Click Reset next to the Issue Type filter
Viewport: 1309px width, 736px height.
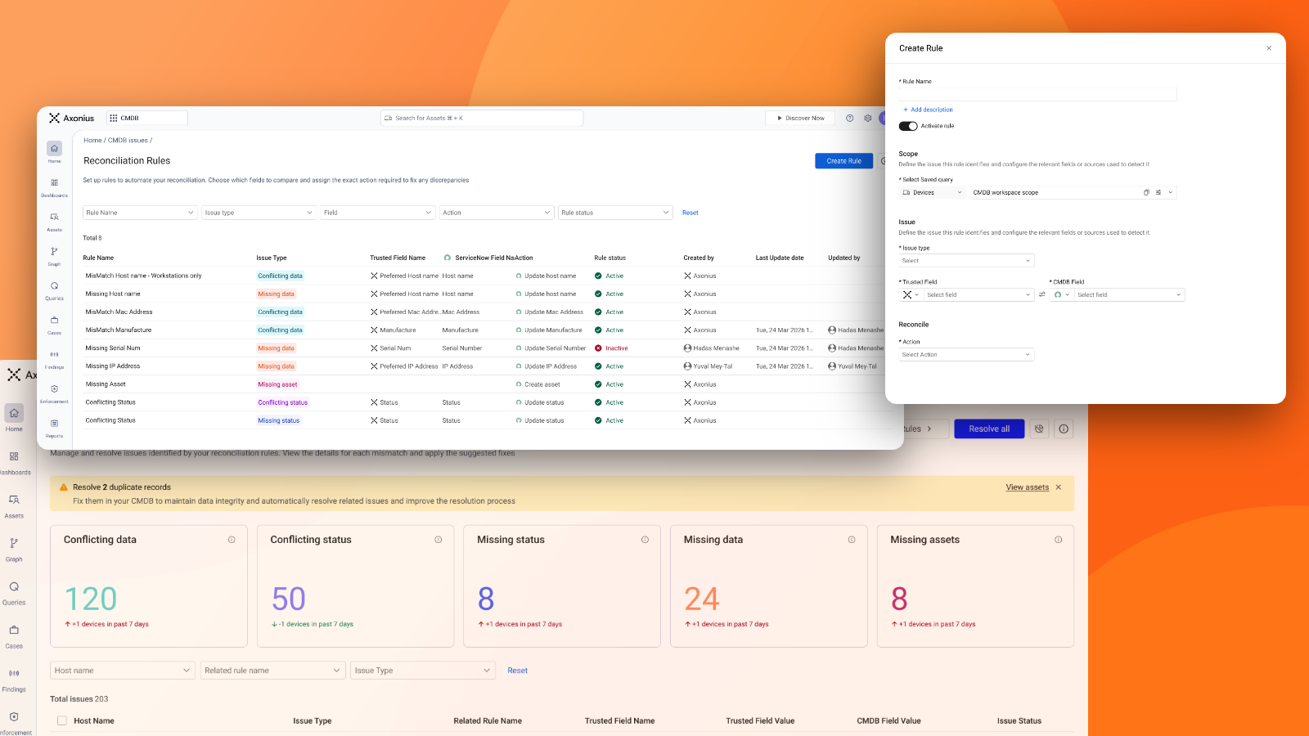click(517, 671)
